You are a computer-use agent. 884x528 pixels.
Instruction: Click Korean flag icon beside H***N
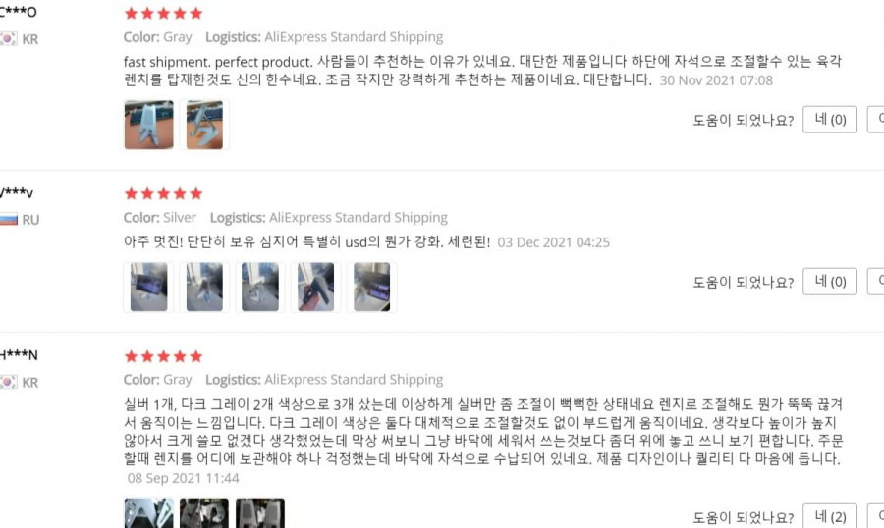click(8, 382)
